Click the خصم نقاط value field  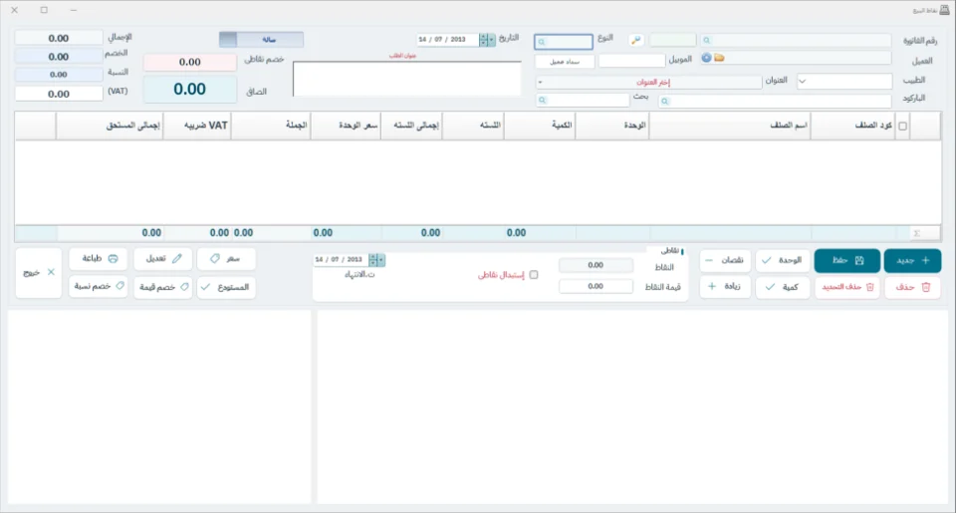pyautogui.click(x=189, y=62)
